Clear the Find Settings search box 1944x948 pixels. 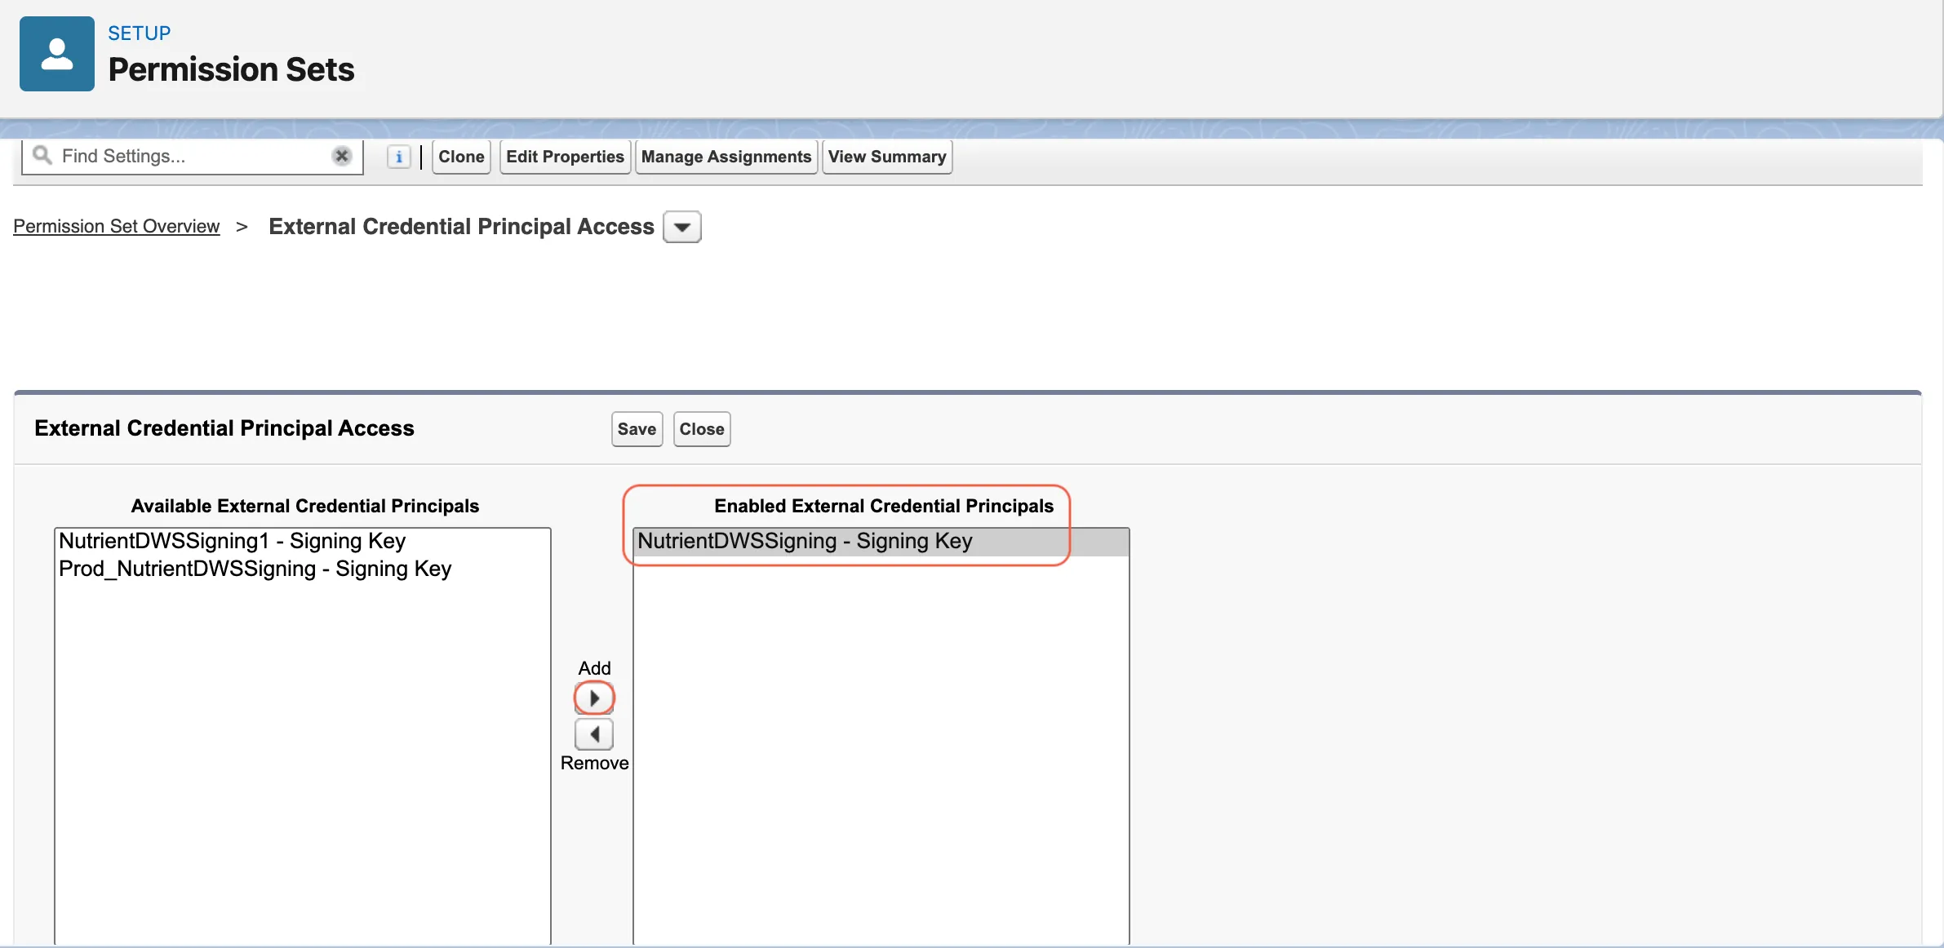pos(342,156)
